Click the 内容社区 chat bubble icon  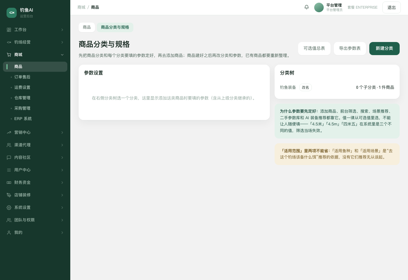pos(9,158)
